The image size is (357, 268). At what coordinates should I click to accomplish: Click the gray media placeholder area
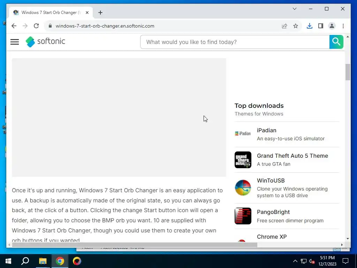[x=119, y=117]
